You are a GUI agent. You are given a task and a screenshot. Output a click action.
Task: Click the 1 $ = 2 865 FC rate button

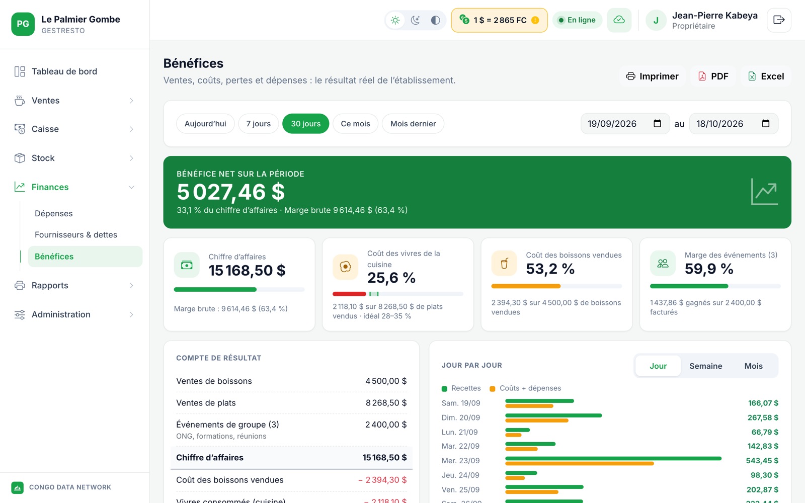click(499, 20)
